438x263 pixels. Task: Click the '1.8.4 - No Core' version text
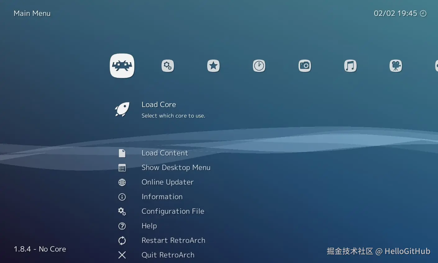(40, 249)
